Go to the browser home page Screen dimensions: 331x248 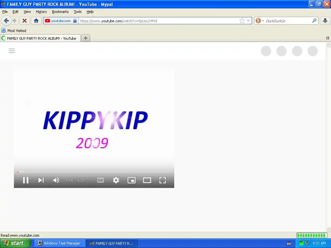[x=36, y=21]
